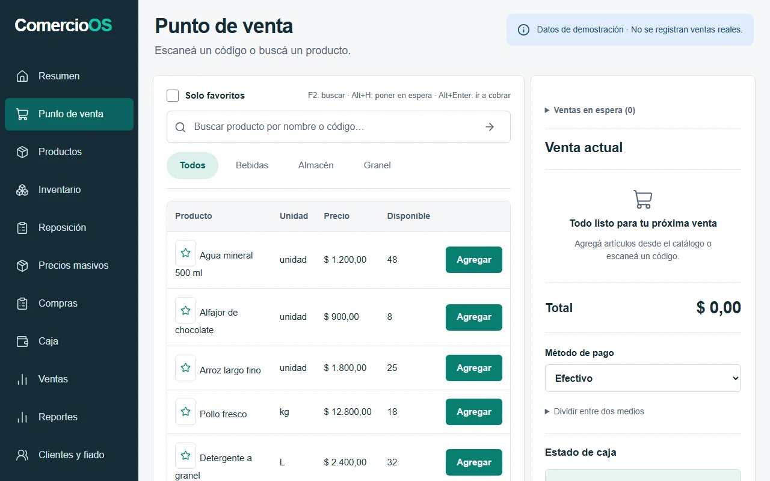770x481 pixels.
Task: Click the Disponible column header
Action: pos(408,216)
